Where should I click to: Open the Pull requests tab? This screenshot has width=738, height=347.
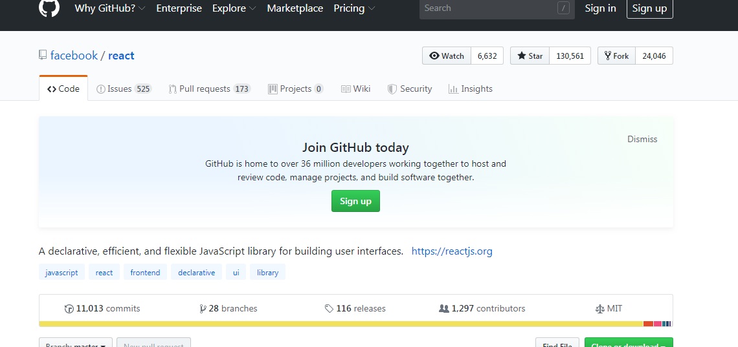click(x=210, y=89)
